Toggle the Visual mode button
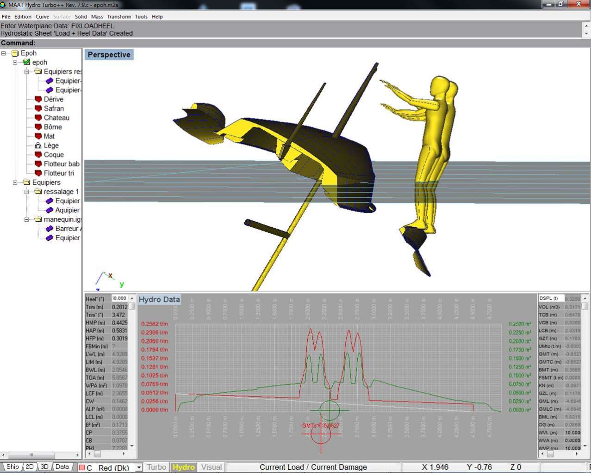This screenshot has width=591, height=473. point(212,467)
